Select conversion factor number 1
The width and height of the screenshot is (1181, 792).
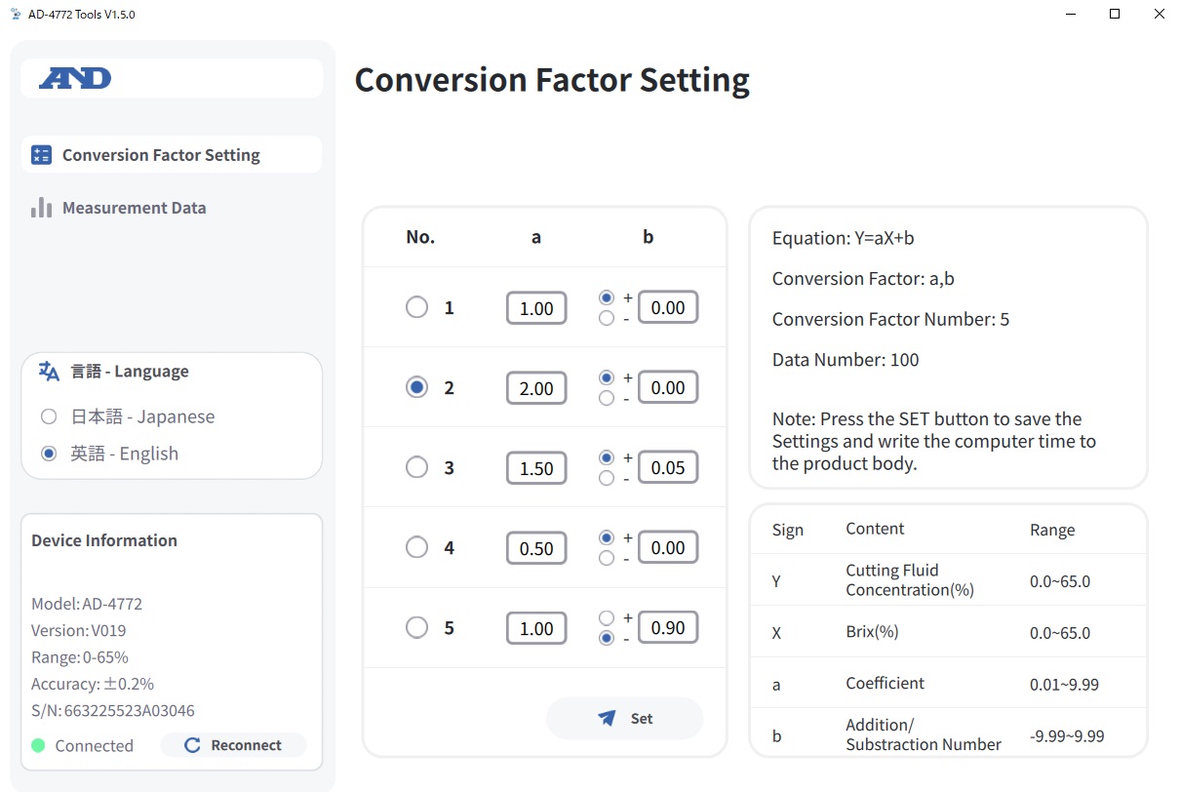click(416, 307)
